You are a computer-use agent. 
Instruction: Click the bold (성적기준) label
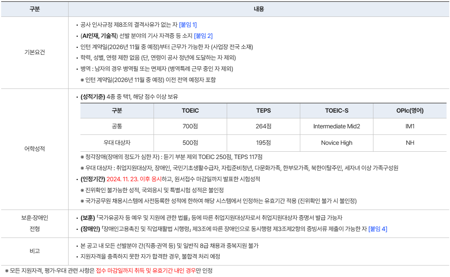point(93,97)
